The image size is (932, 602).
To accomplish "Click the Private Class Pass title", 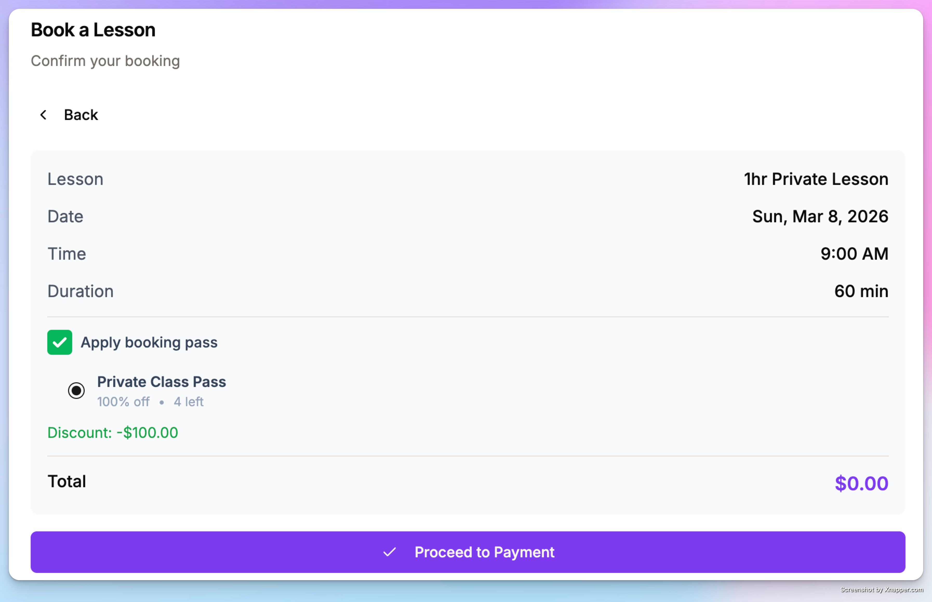I will pyautogui.click(x=162, y=382).
